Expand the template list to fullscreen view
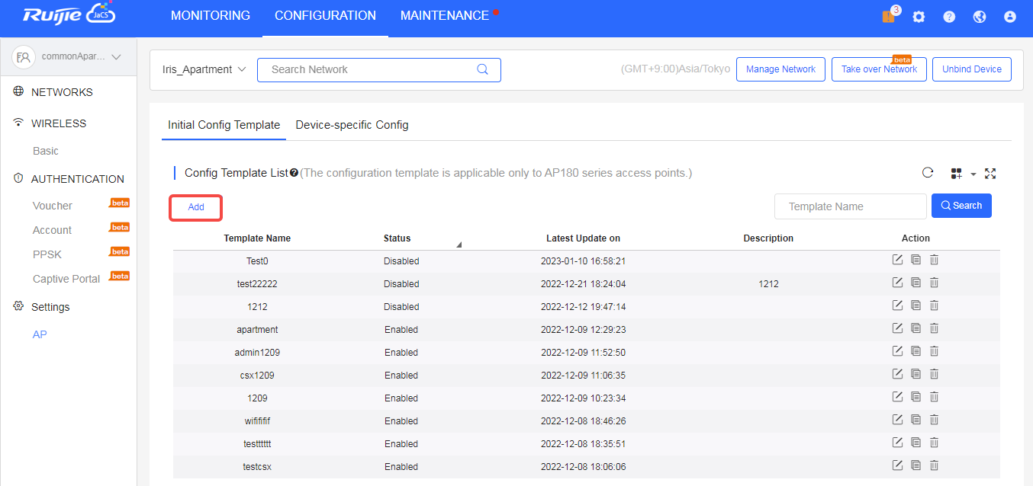The height and width of the screenshot is (486, 1033). 990,174
